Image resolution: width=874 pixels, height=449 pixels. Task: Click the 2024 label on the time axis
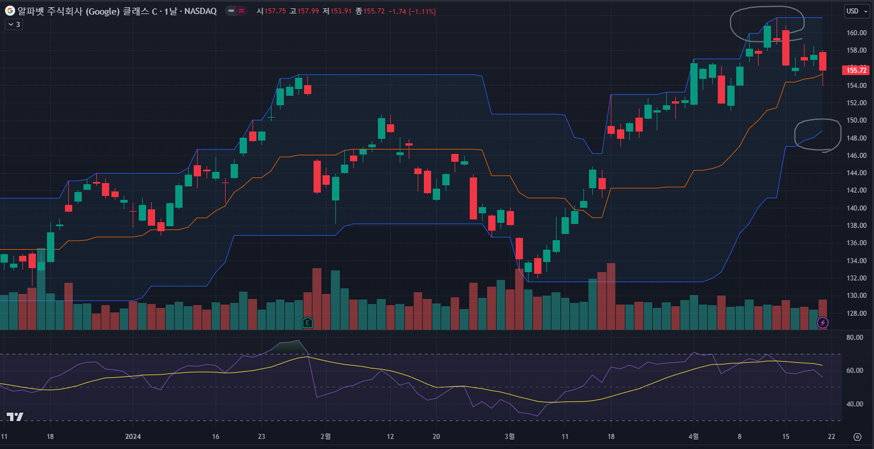[x=133, y=436]
